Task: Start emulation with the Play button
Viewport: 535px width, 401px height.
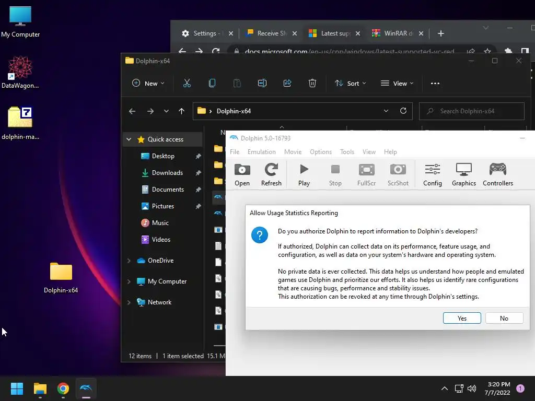Action: click(304, 174)
